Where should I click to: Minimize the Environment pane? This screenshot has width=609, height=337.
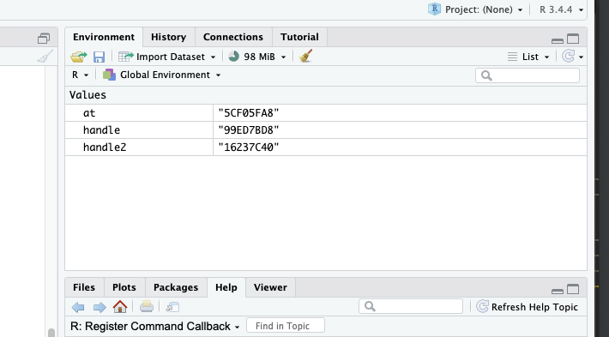[x=558, y=40]
